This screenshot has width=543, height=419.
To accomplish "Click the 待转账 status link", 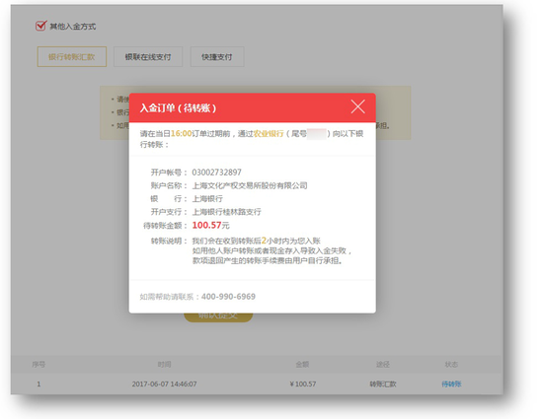I will pos(451,384).
